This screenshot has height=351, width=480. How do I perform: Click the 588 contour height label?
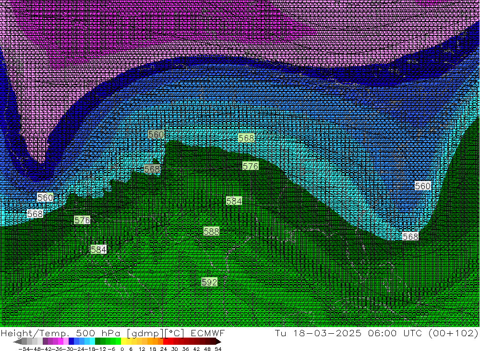(211, 231)
